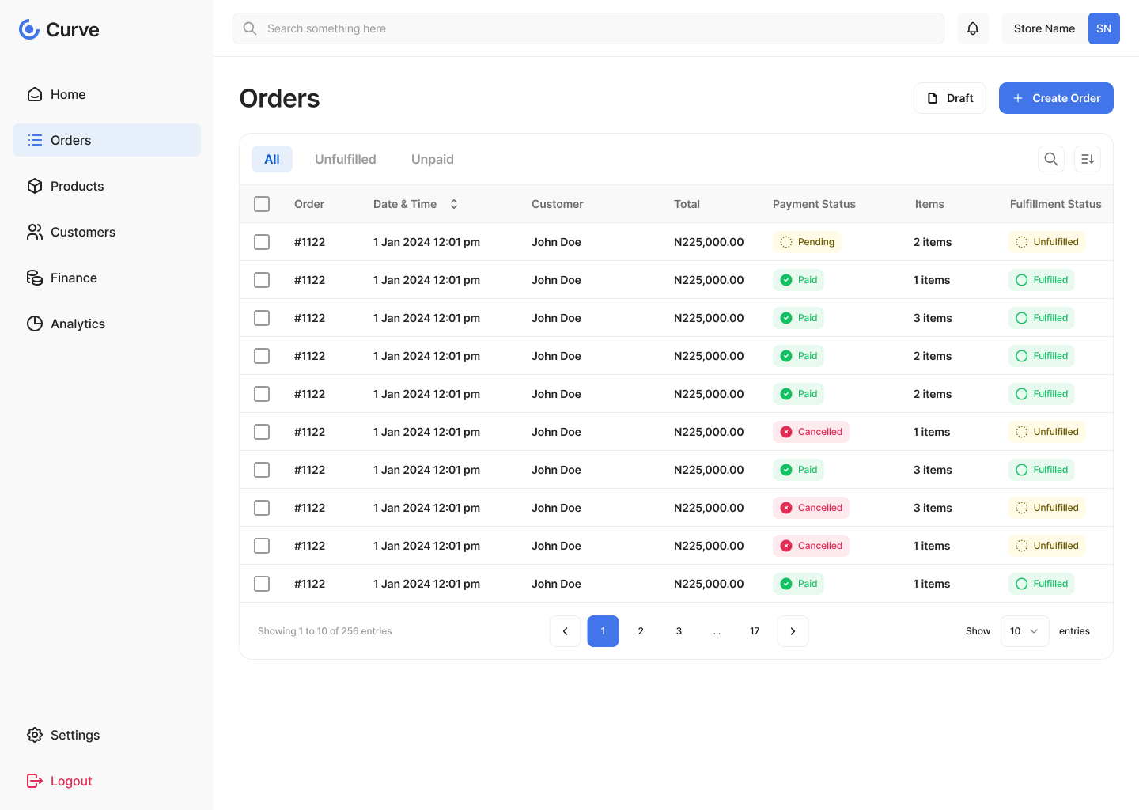The height and width of the screenshot is (810, 1139).
Task: Click the pagination ellipsis
Action: [x=717, y=631]
